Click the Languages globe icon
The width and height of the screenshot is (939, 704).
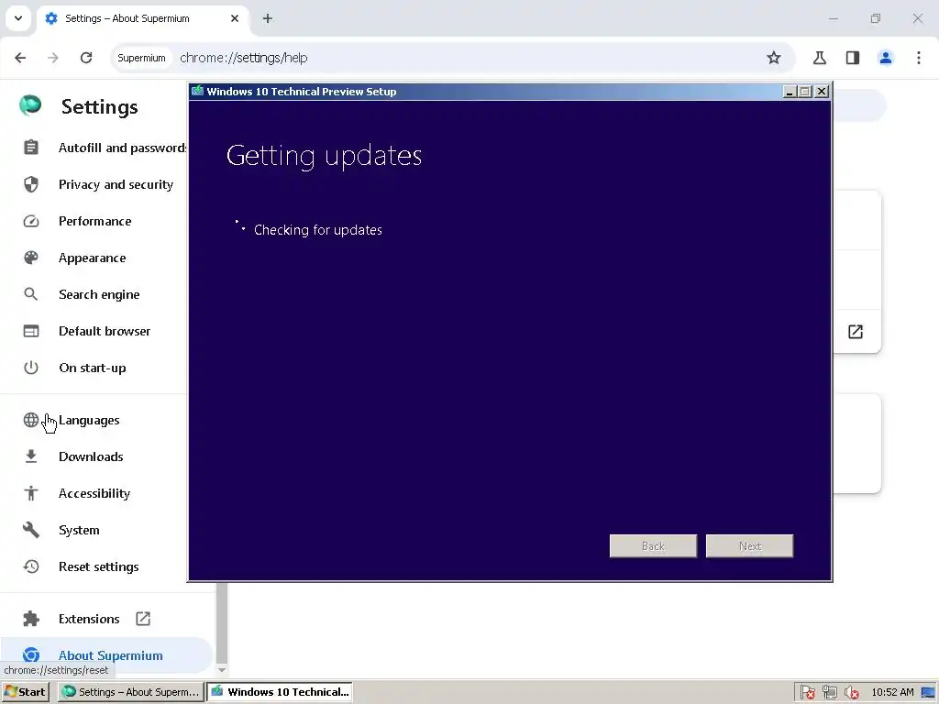click(x=31, y=420)
